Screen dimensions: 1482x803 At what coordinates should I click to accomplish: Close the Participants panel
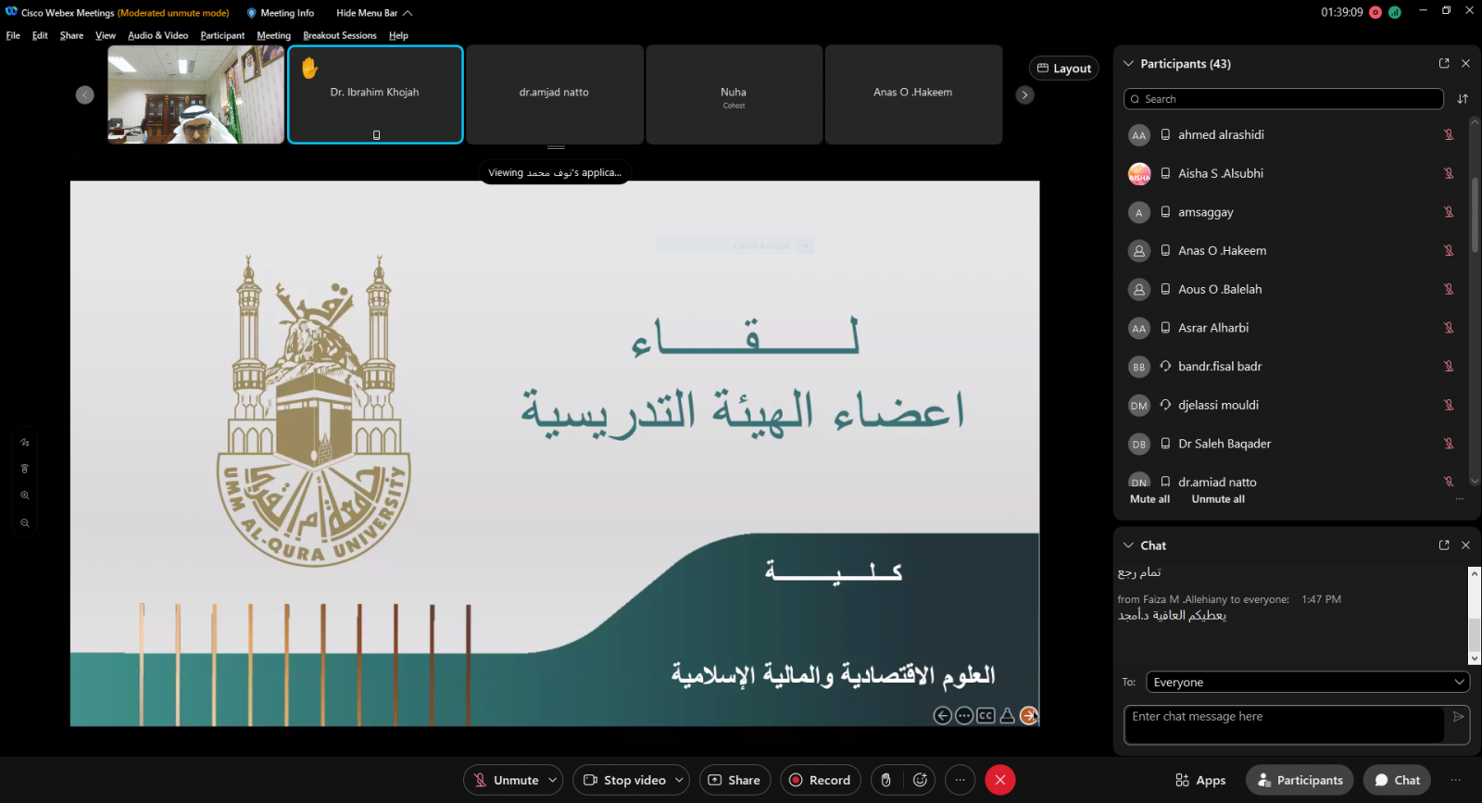pyautogui.click(x=1465, y=64)
